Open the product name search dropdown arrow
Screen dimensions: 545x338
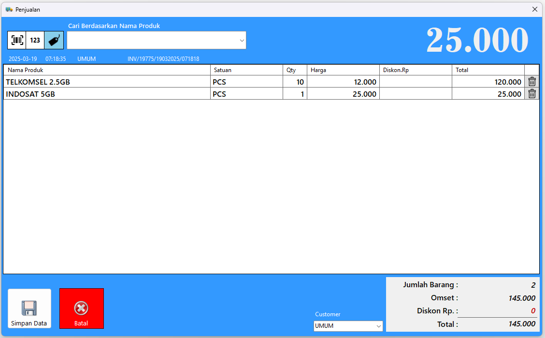point(242,41)
